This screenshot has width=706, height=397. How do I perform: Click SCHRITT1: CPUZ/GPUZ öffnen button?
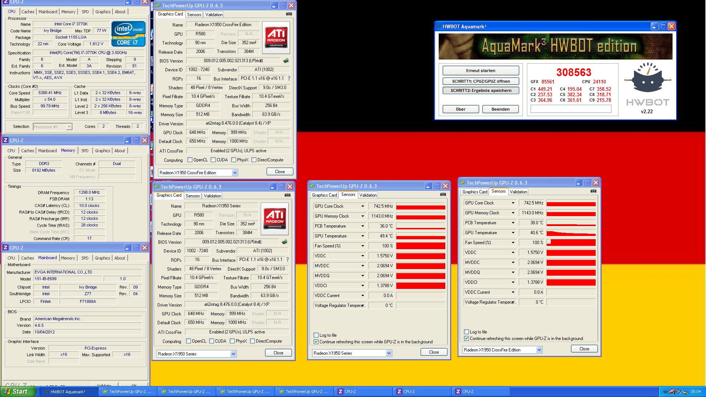tap(481, 81)
